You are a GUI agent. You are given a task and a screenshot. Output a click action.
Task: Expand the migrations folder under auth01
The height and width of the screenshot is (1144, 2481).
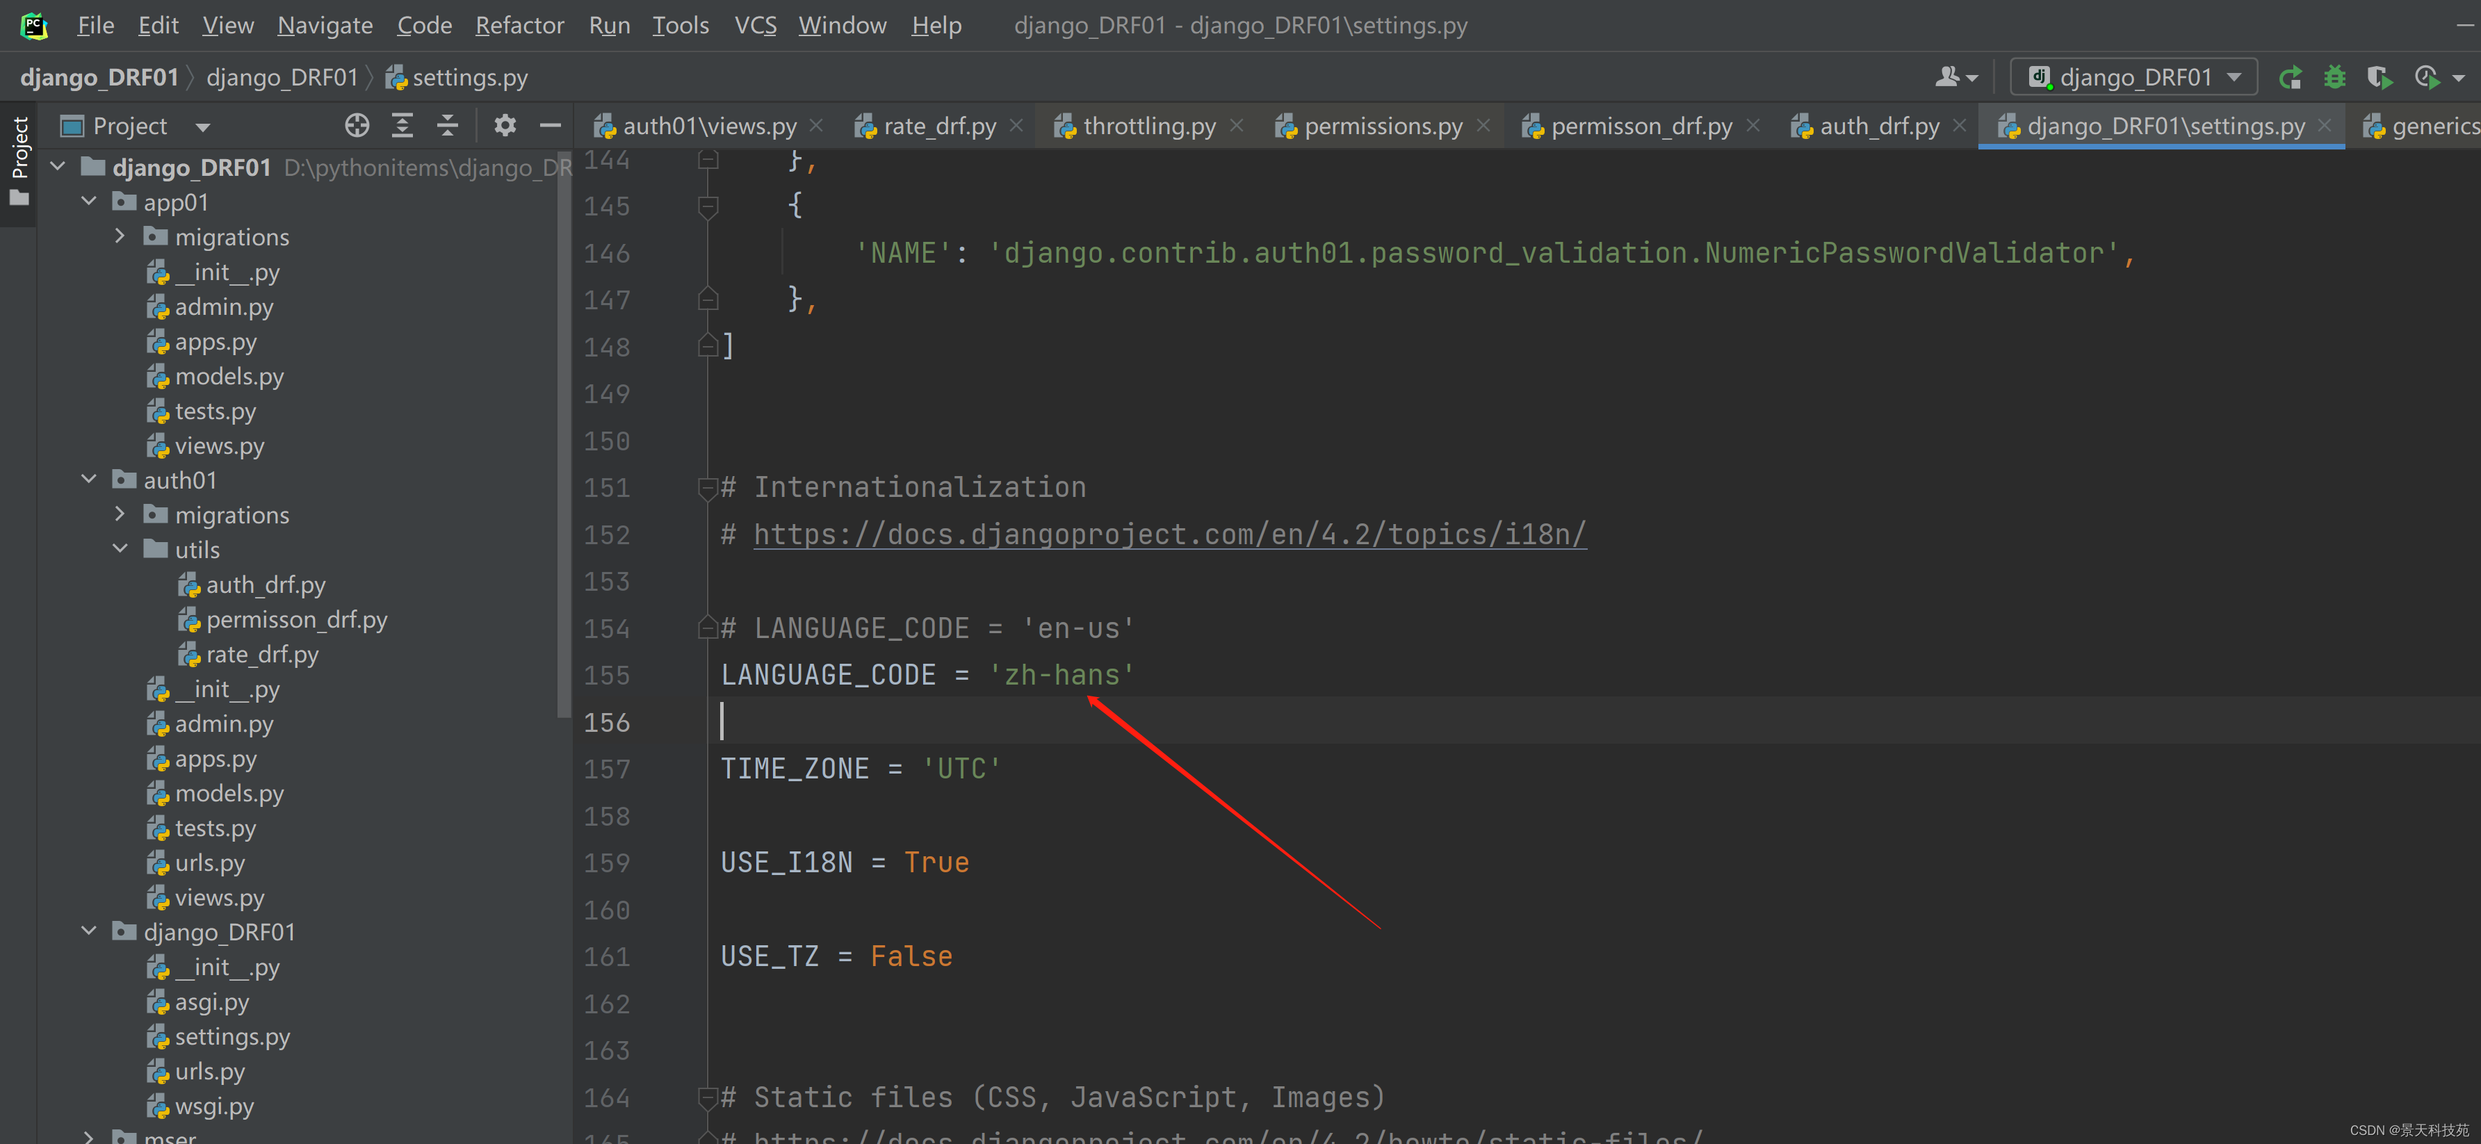coord(120,513)
